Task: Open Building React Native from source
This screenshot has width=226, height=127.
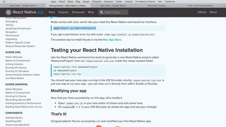Action: pos(24,107)
